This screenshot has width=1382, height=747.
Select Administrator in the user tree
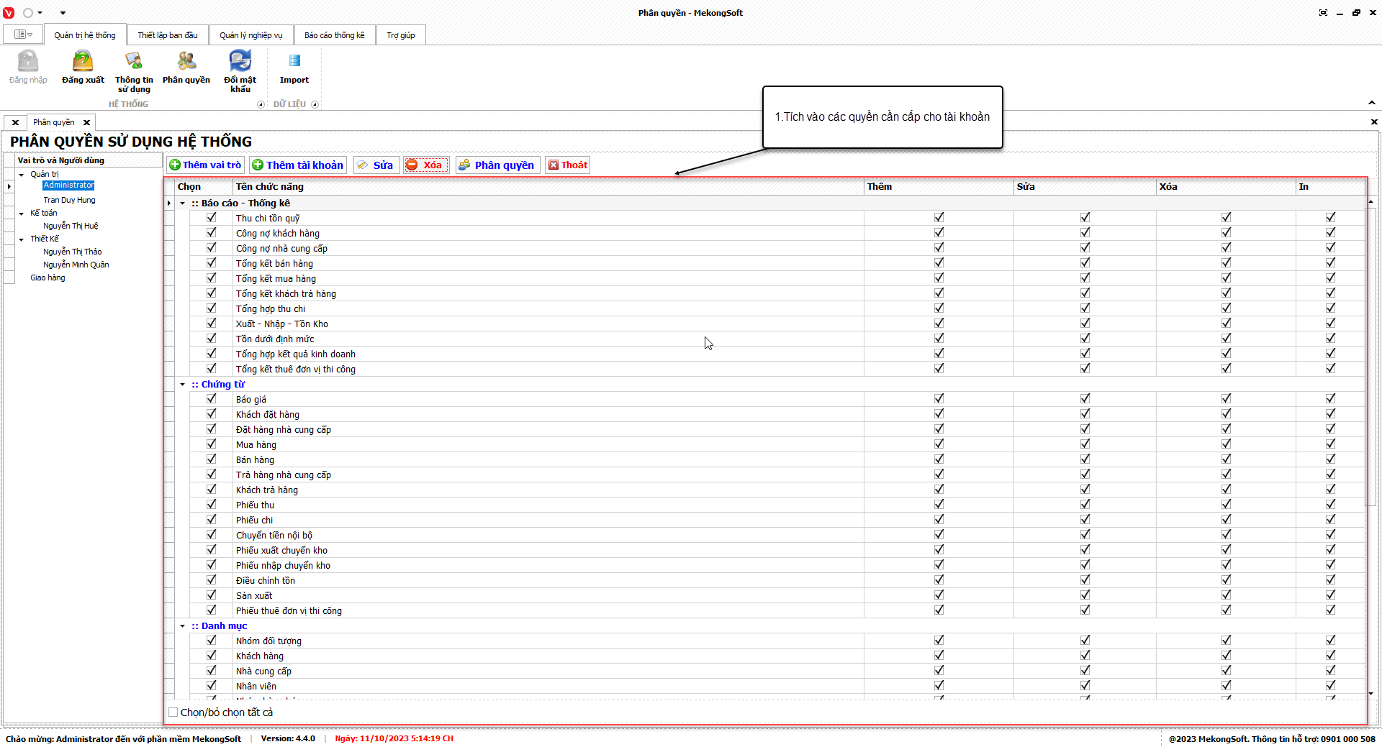68,185
